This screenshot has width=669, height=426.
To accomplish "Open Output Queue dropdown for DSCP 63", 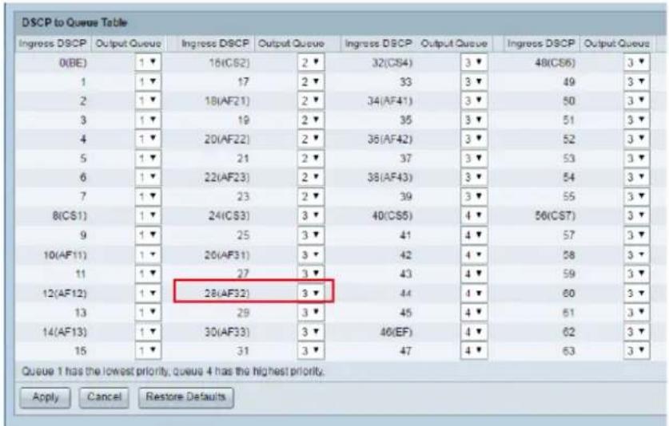I will pos(636,350).
